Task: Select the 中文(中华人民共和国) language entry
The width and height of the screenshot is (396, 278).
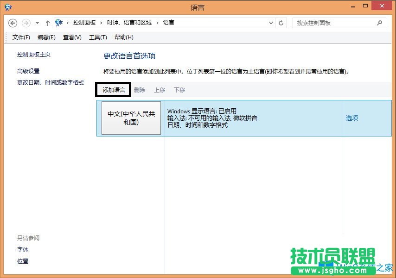Action: pyautogui.click(x=131, y=118)
